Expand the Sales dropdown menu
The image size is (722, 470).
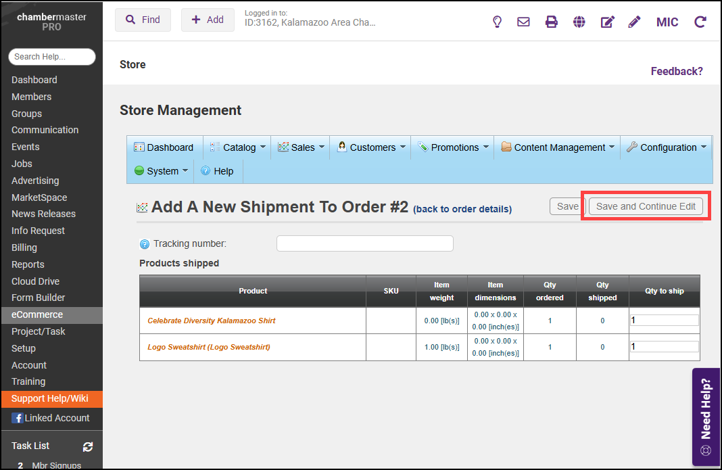coord(302,147)
